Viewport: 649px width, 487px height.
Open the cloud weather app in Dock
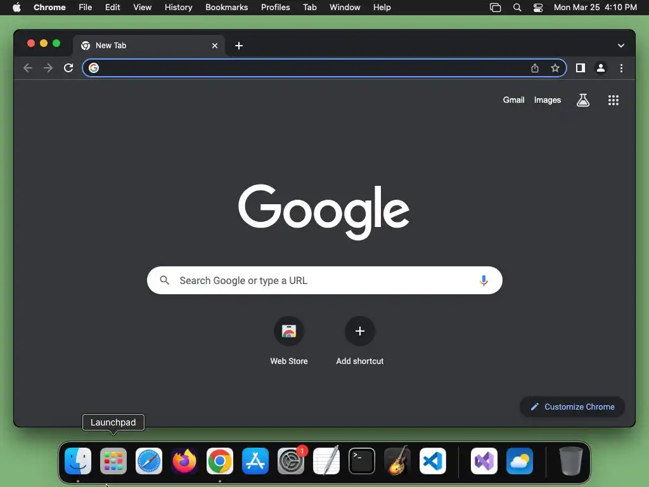coord(520,461)
